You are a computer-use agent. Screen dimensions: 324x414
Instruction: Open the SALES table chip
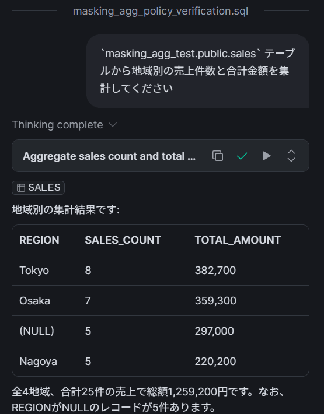click(39, 188)
